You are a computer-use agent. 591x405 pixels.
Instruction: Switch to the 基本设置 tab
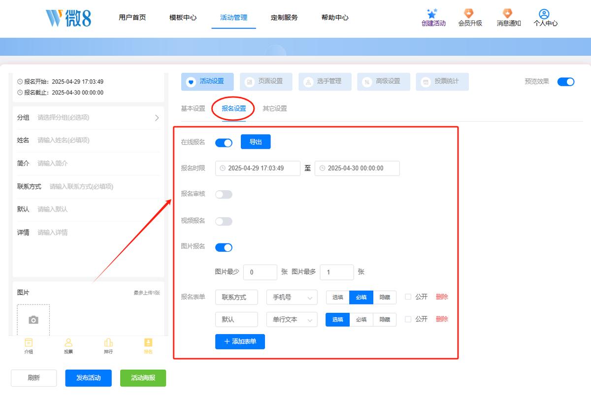click(x=193, y=108)
